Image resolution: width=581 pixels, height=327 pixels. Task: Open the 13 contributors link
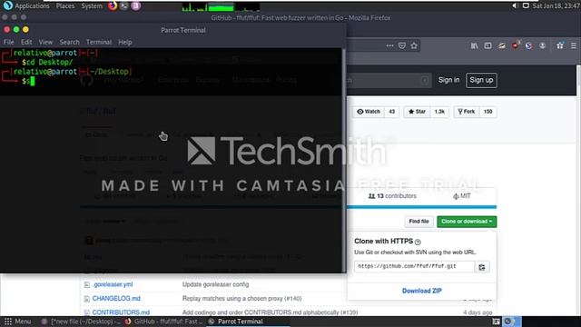pyautogui.click(x=392, y=196)
